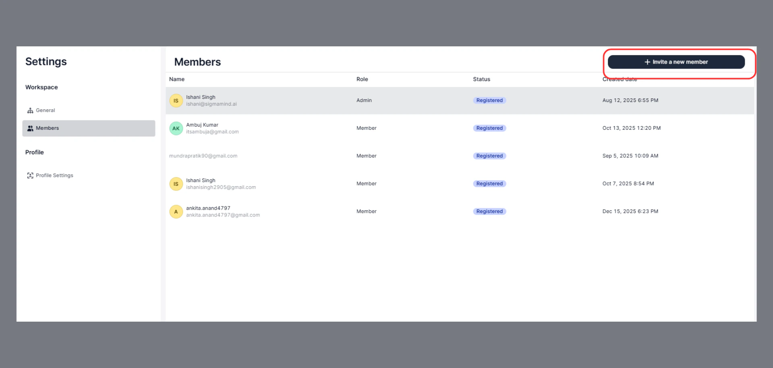Click Registered badge in Ambuj Kumar row
Viewport: 773px width, 368px height.
pos(489,128)
